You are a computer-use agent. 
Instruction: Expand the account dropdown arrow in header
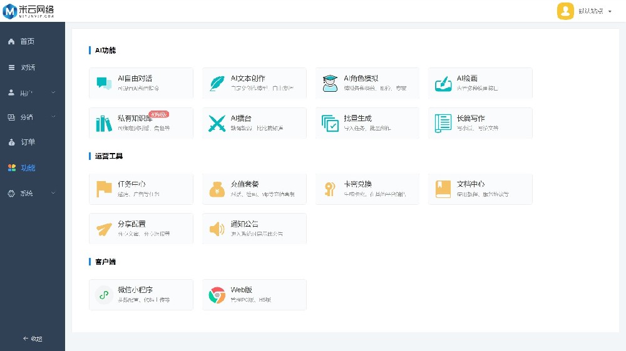pos(610,11)
